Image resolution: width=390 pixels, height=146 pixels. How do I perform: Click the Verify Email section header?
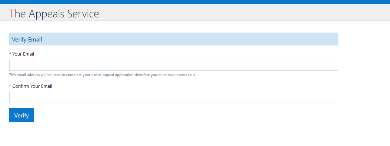click(174, 39)
